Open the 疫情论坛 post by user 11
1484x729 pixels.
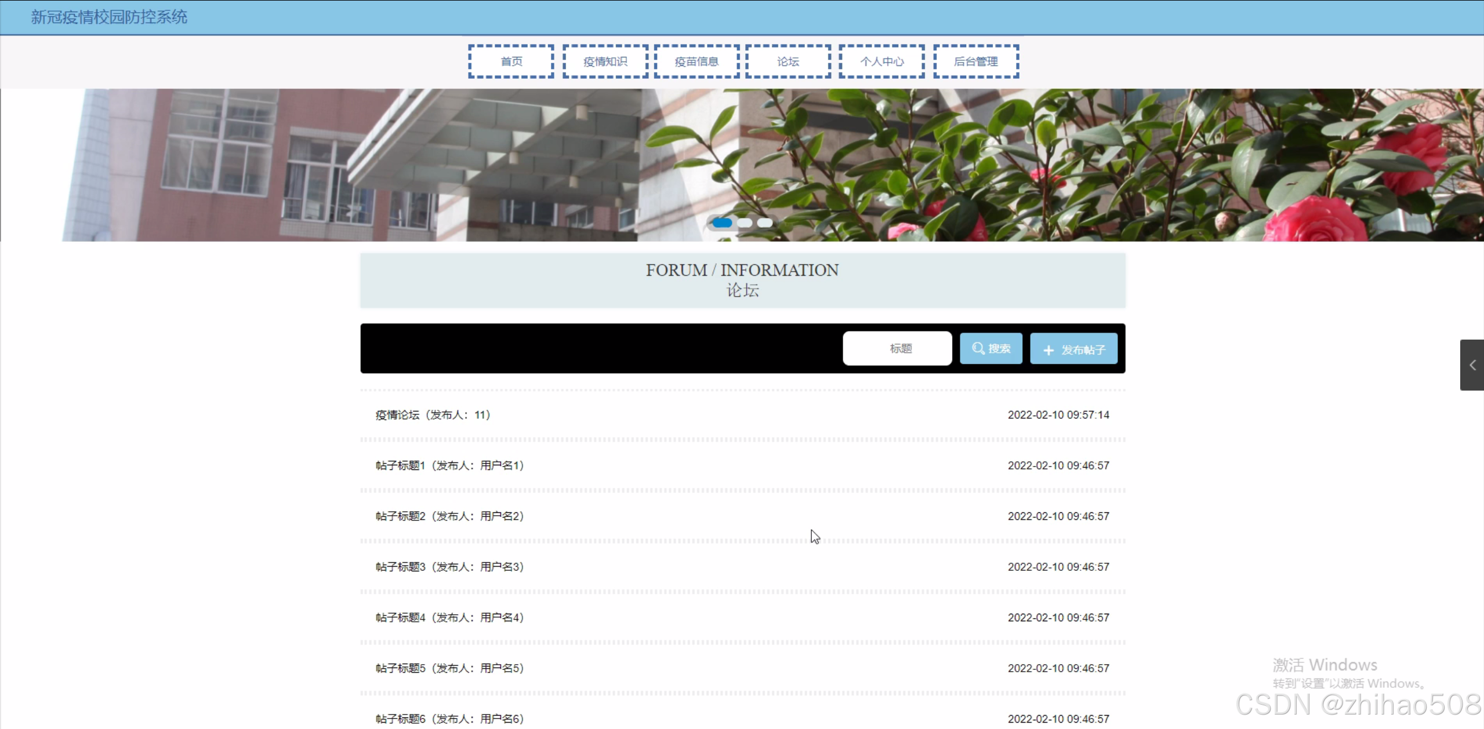433,415
